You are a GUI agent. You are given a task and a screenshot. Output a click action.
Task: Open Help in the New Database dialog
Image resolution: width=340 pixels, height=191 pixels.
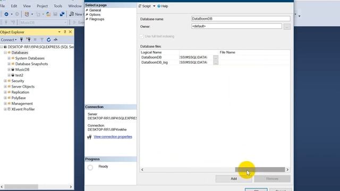click(x=163, y=6)
